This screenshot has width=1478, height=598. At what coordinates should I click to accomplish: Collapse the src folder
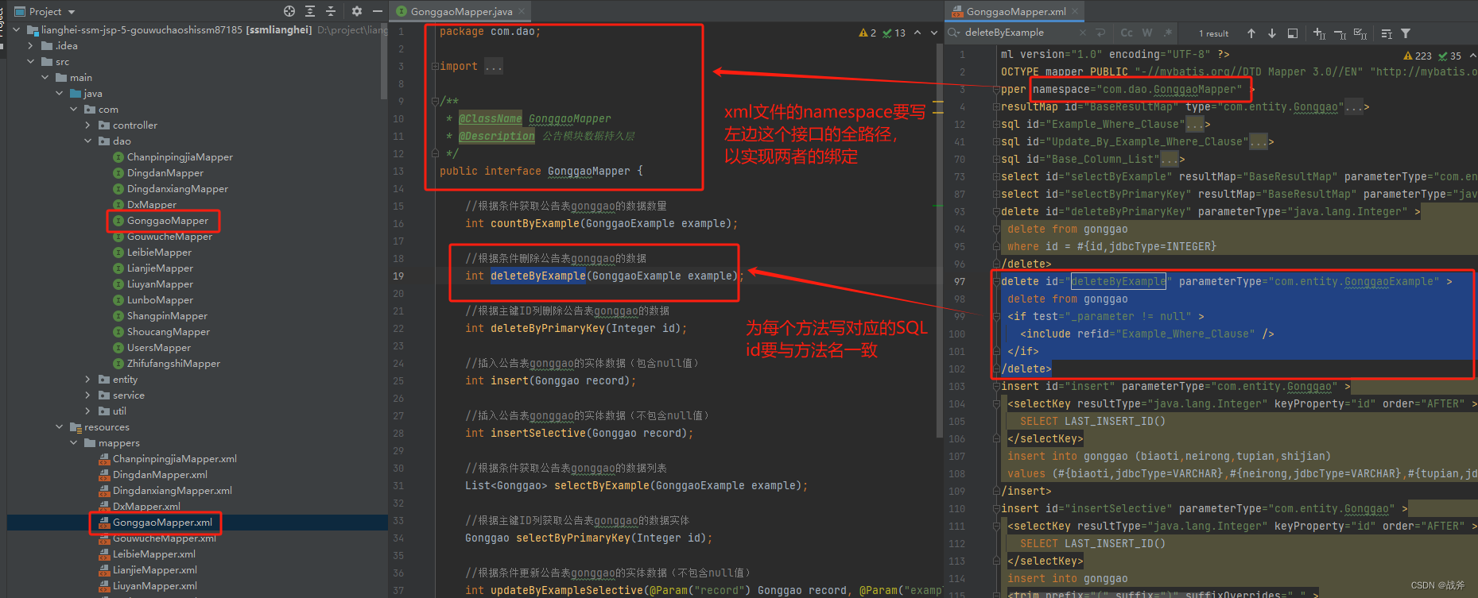point(31,62)
